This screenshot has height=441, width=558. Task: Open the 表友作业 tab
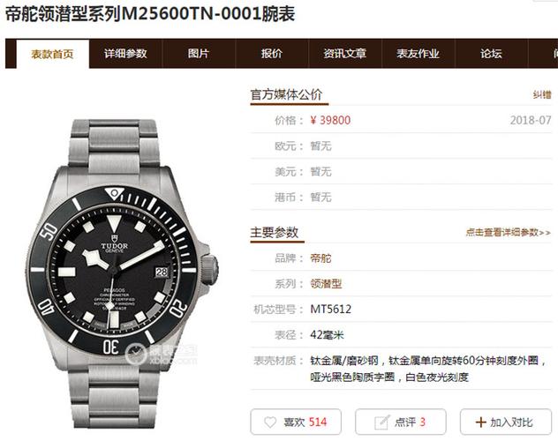418,53
